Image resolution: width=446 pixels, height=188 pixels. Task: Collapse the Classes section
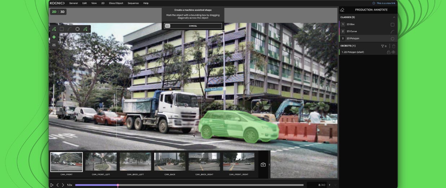[x=394, y=17]
